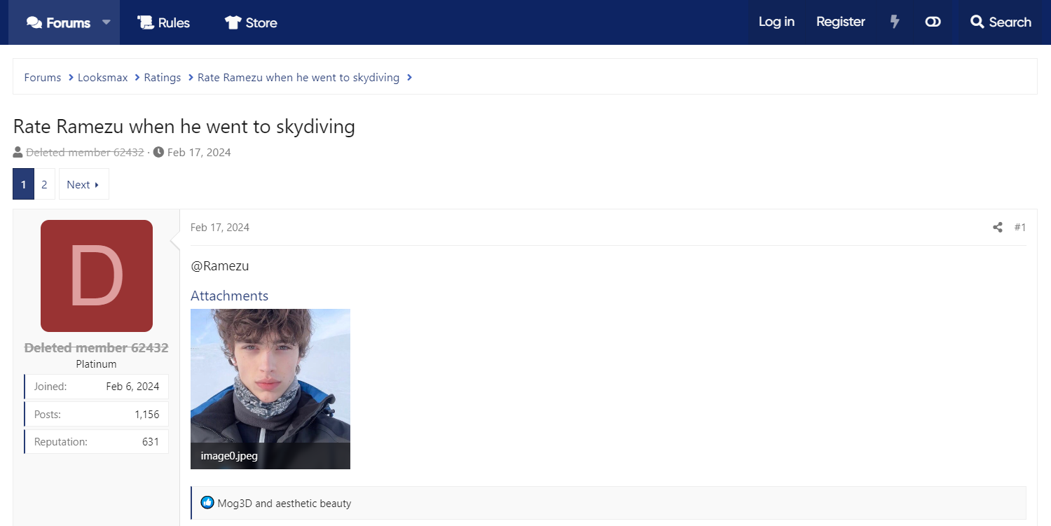Screen dimensions: 1051x526
Task: Go to Forums breadcrumb
Action: [x=43, y=77]
